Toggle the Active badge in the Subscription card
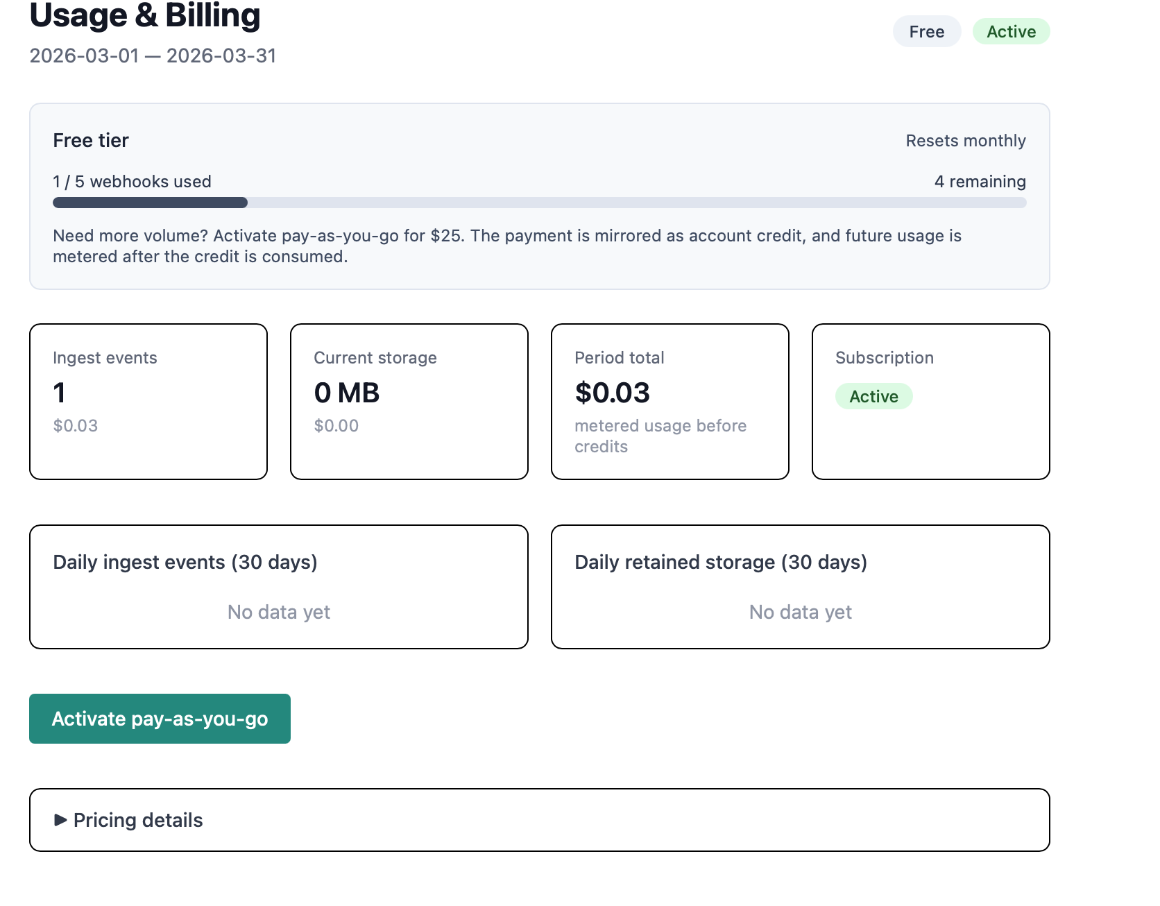 point(873,396)
